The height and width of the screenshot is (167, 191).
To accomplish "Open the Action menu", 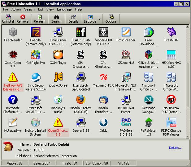I will point(16,9).
